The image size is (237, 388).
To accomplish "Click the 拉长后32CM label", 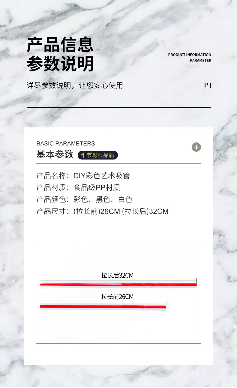I will tap(117, 275).
